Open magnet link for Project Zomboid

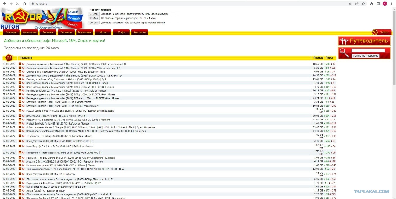click(23, 123)
